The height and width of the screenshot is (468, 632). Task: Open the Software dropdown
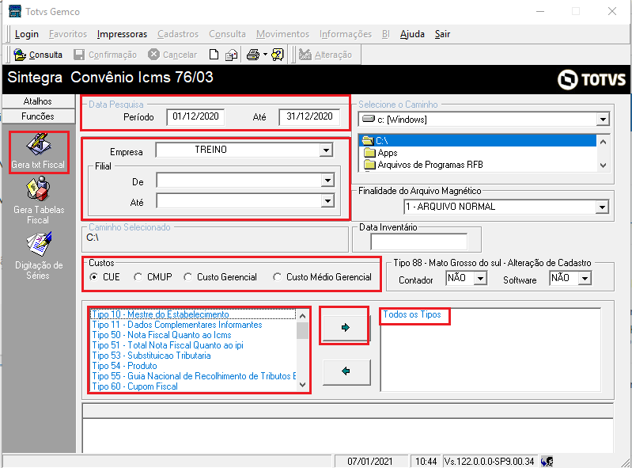point(585,278)
